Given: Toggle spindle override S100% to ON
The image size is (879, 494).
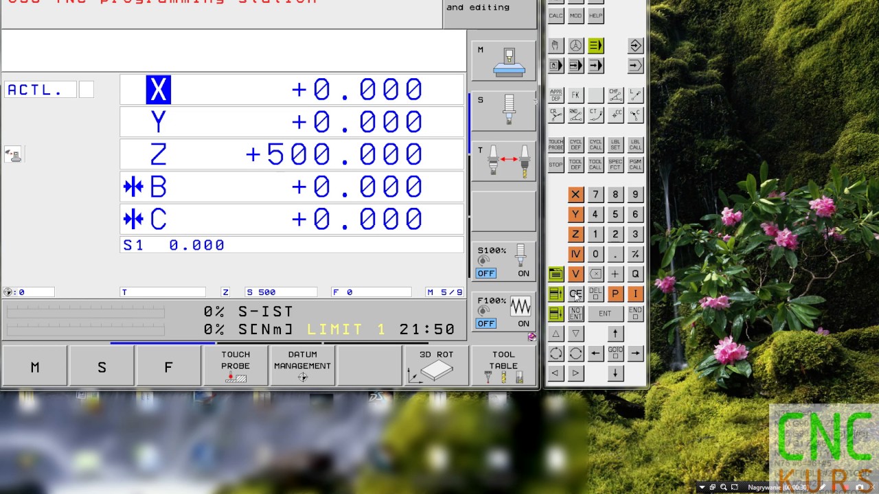Looking at the screenshot, I should tap(523, 273).
